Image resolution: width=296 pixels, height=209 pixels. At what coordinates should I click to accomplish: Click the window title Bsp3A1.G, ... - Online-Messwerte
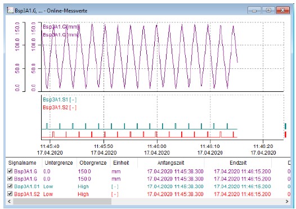click(x=51, y=11)
